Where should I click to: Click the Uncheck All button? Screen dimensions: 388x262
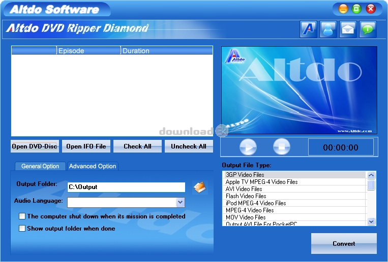click(x=189, y=146)
